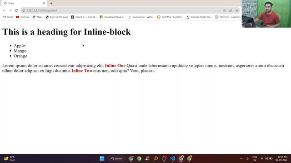This screenshot has height=163, width=291.
Task: Open the Wi-Fi network icon in tray
Action: [262, 158]
